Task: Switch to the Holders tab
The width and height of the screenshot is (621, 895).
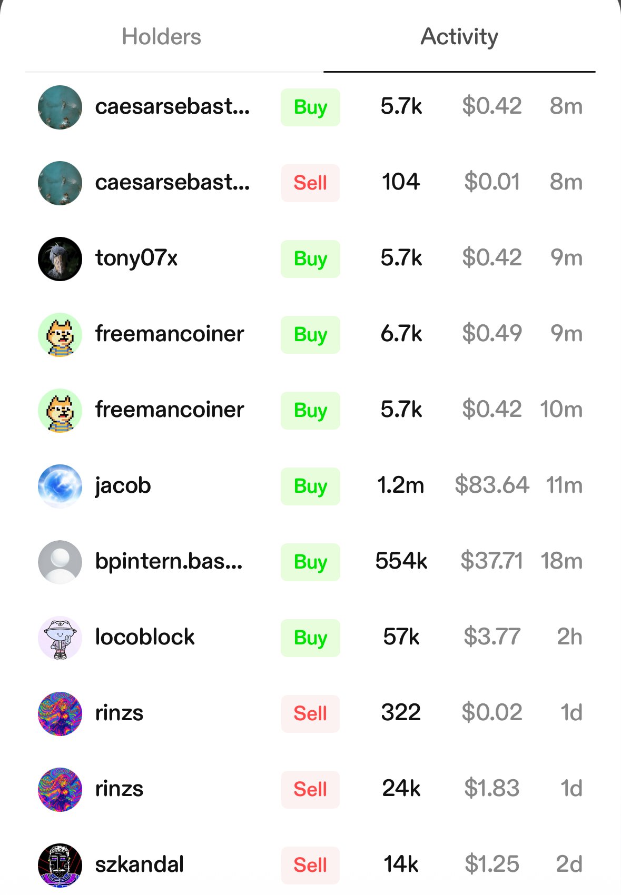Action: pos(161,37)
